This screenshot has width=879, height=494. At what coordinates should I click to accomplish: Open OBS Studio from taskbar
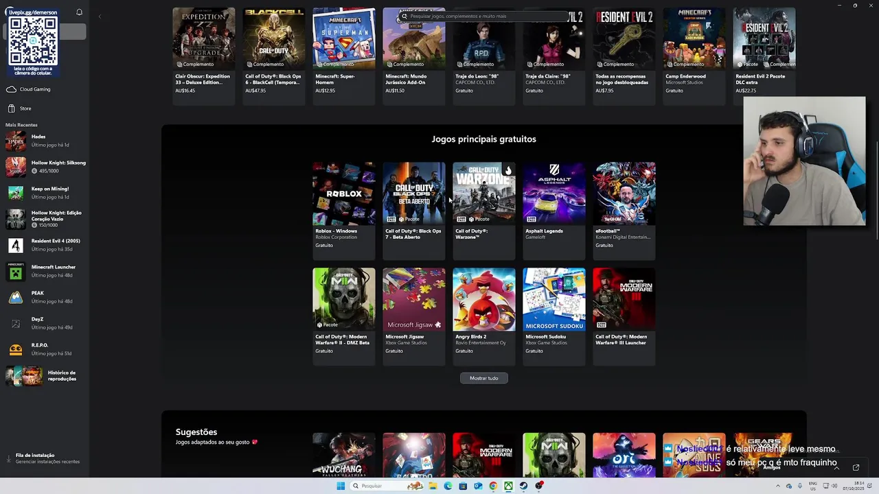539,486
